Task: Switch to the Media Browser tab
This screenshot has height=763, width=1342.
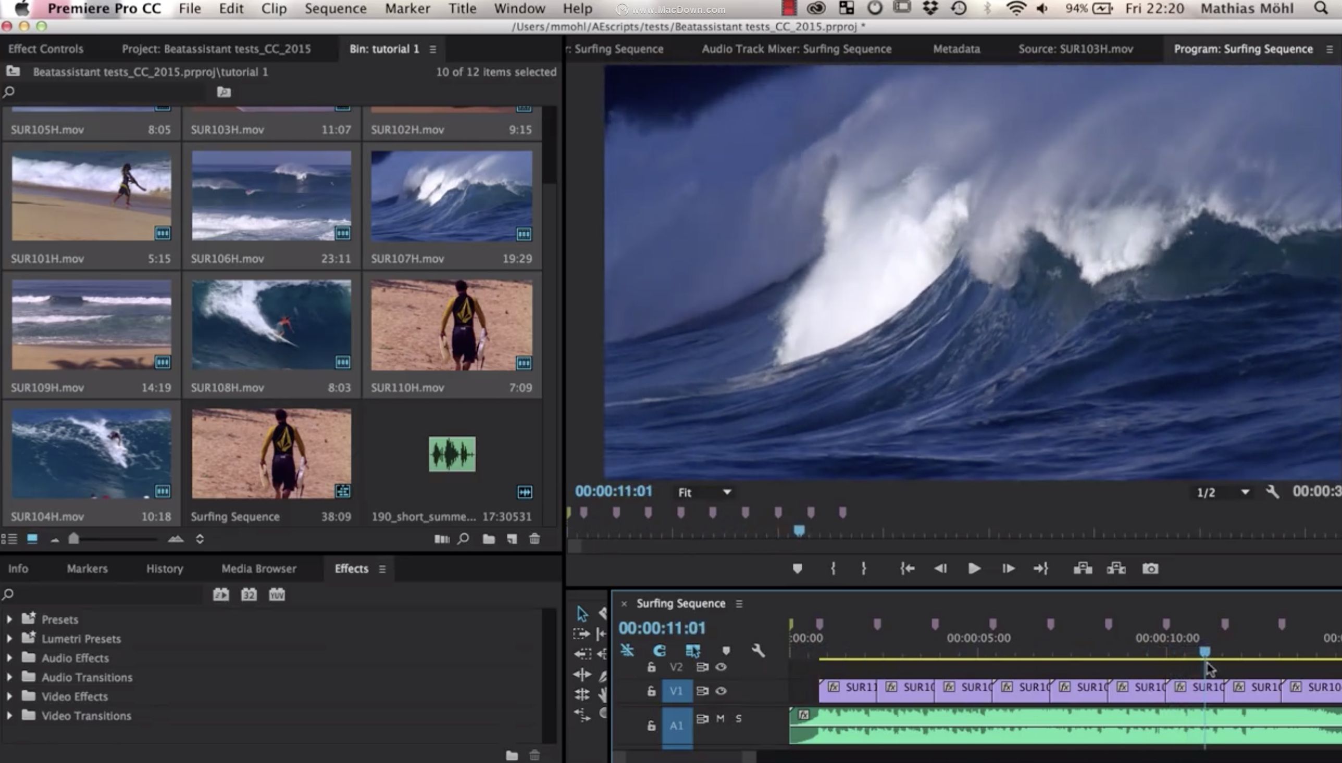Action: pyautogui.click(x=258, y=568)
